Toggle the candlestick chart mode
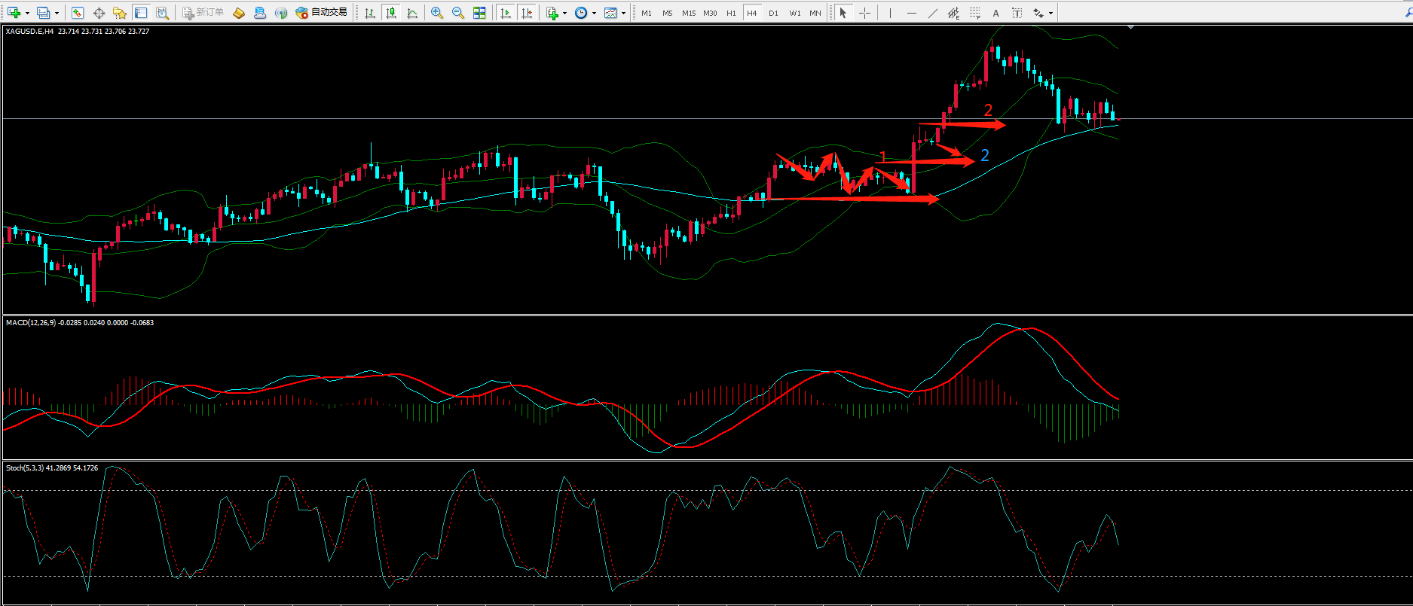The image size is (1413, 606). click(x=390, y=13)
